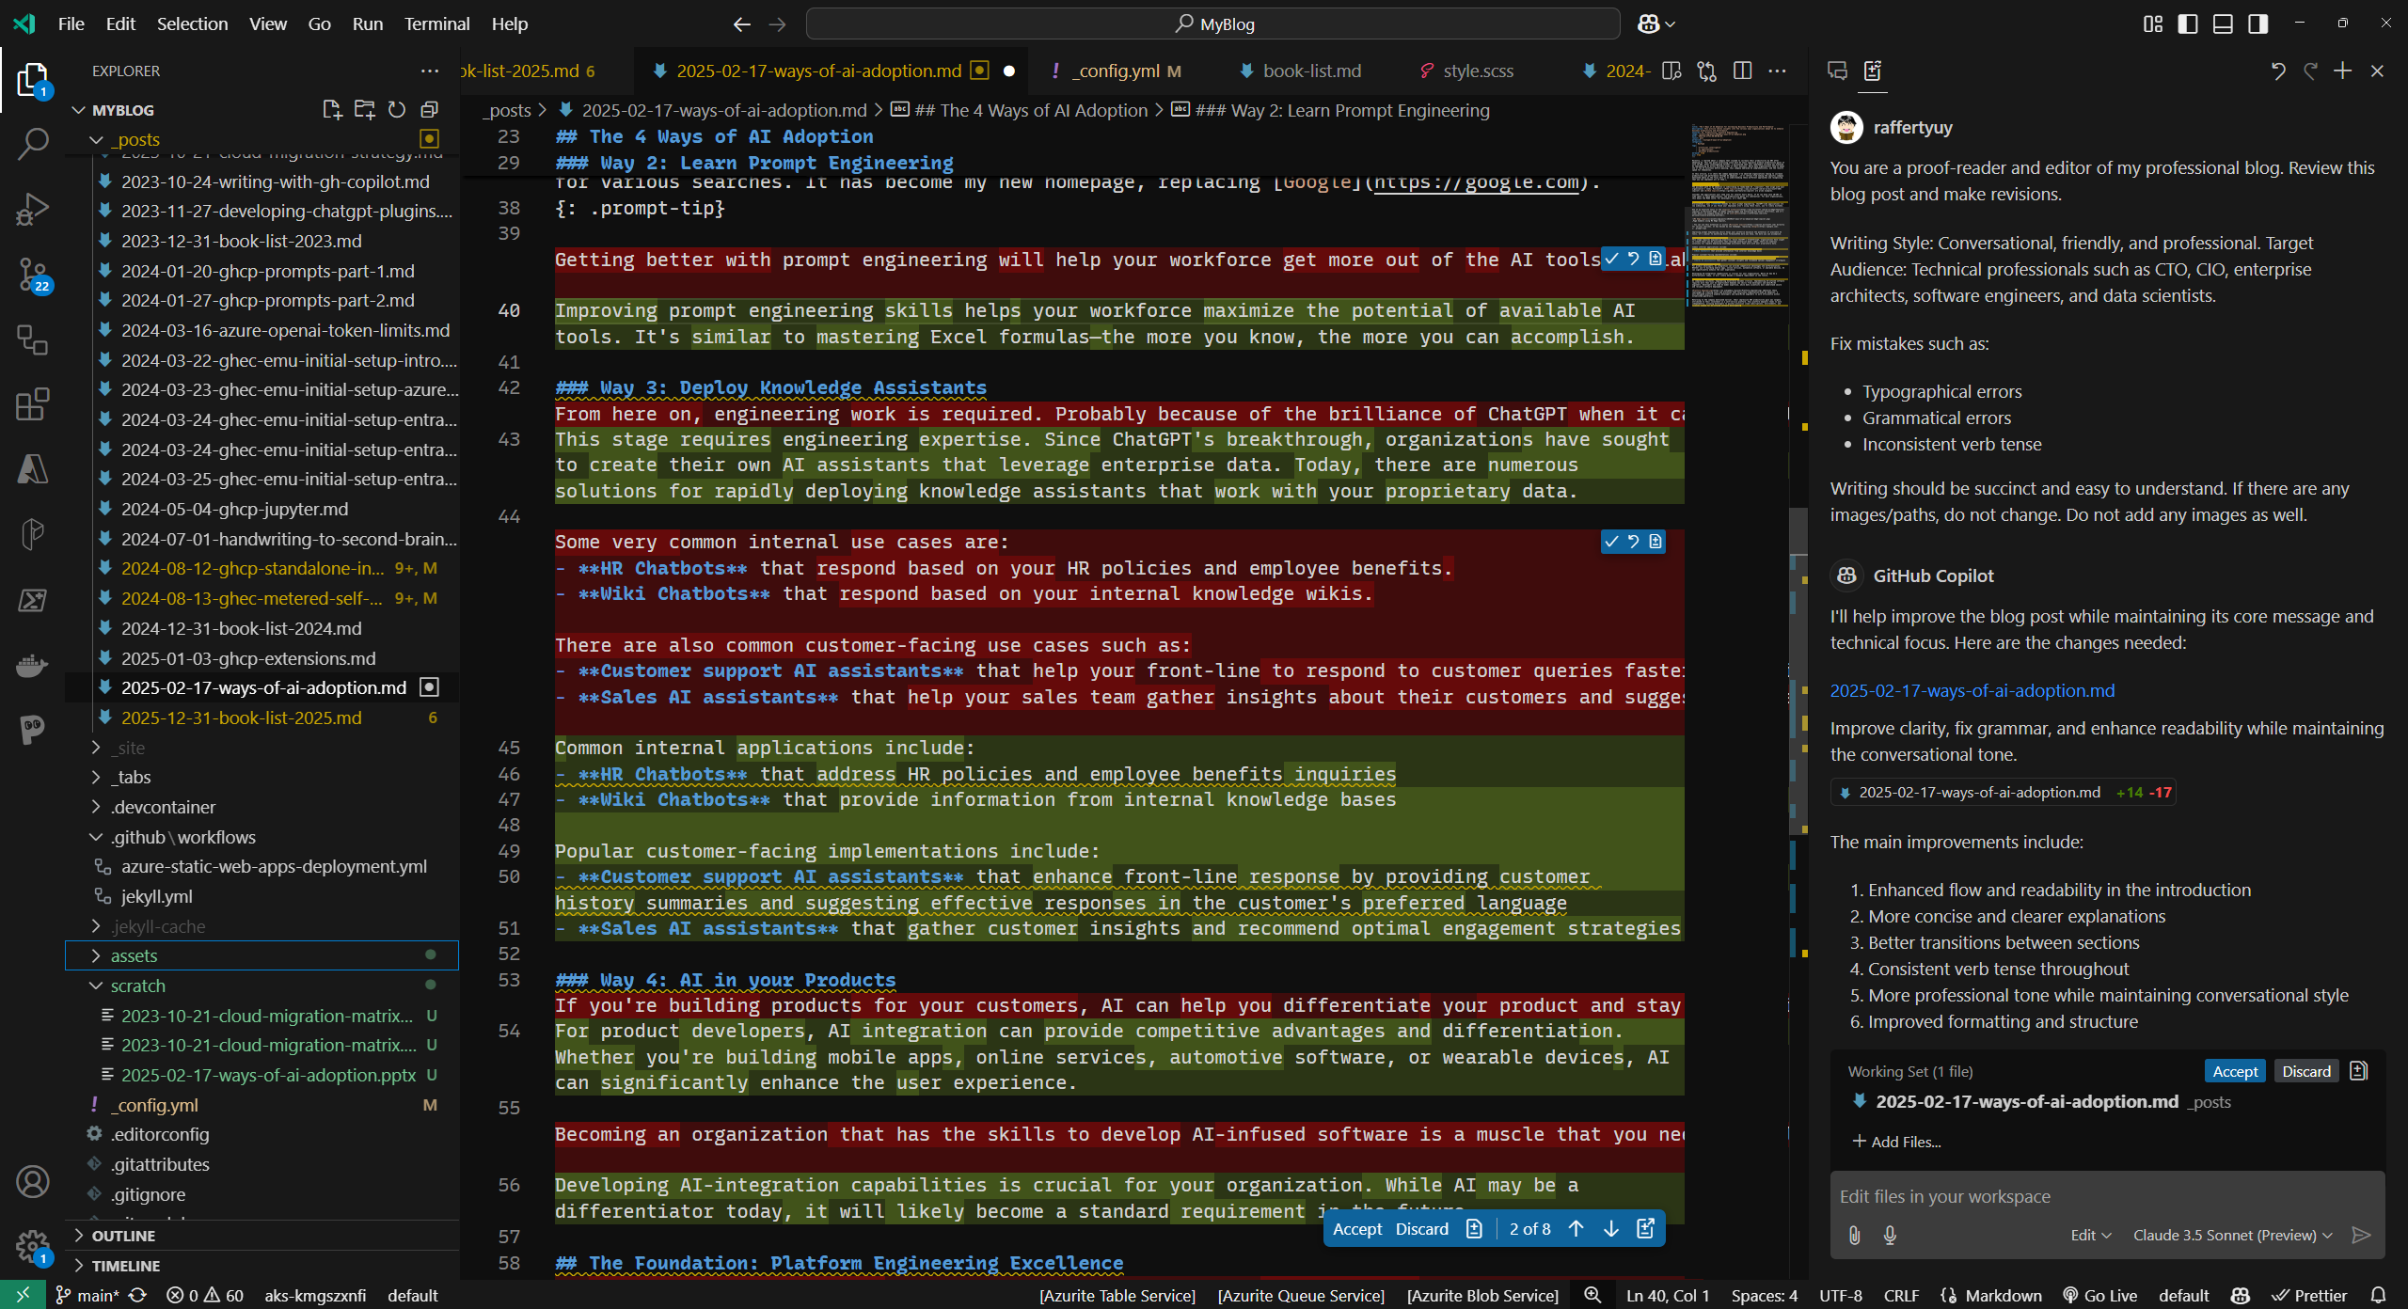Open the Azure sidebar view
2408x1309 pixels.
[x=33, y=467]
